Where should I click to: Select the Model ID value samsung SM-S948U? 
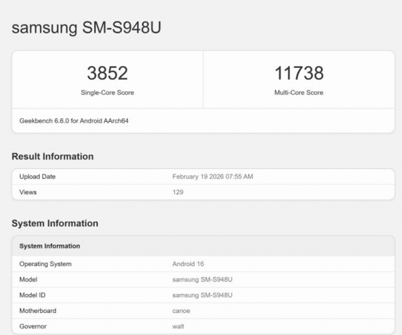pos(202,295)
